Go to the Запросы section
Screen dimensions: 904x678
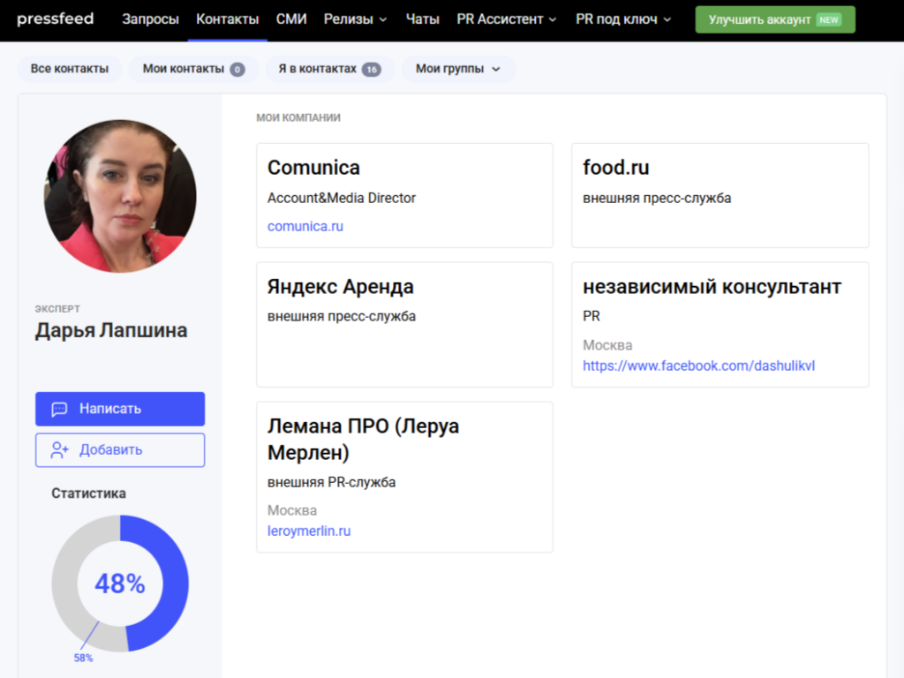150,19
